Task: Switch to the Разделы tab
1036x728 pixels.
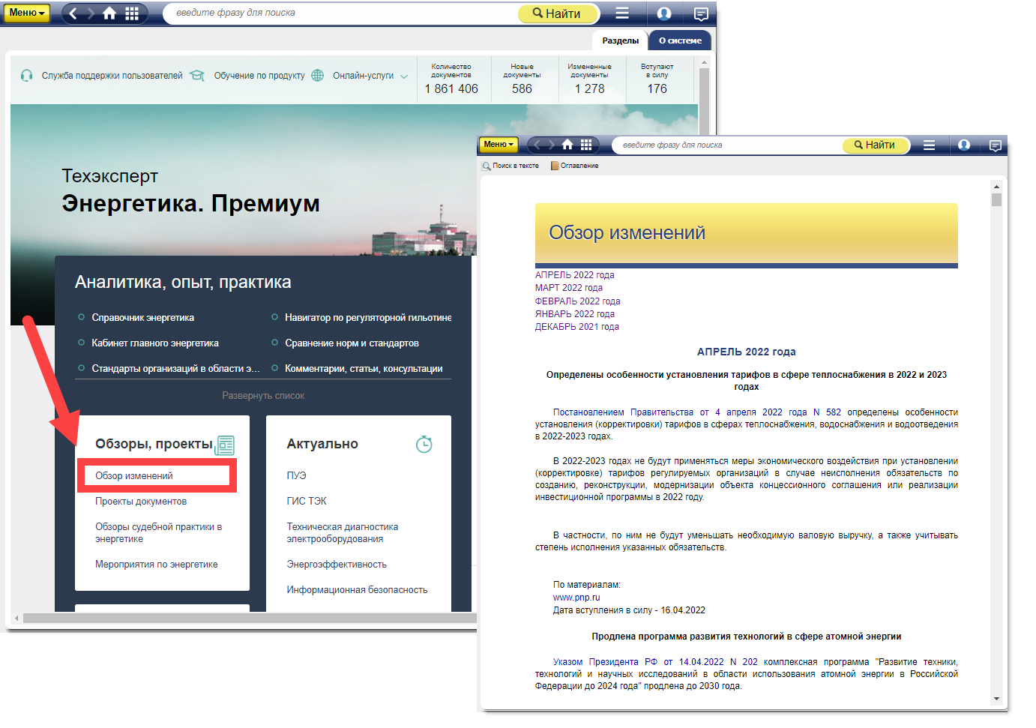Action: tap(620, 40)
